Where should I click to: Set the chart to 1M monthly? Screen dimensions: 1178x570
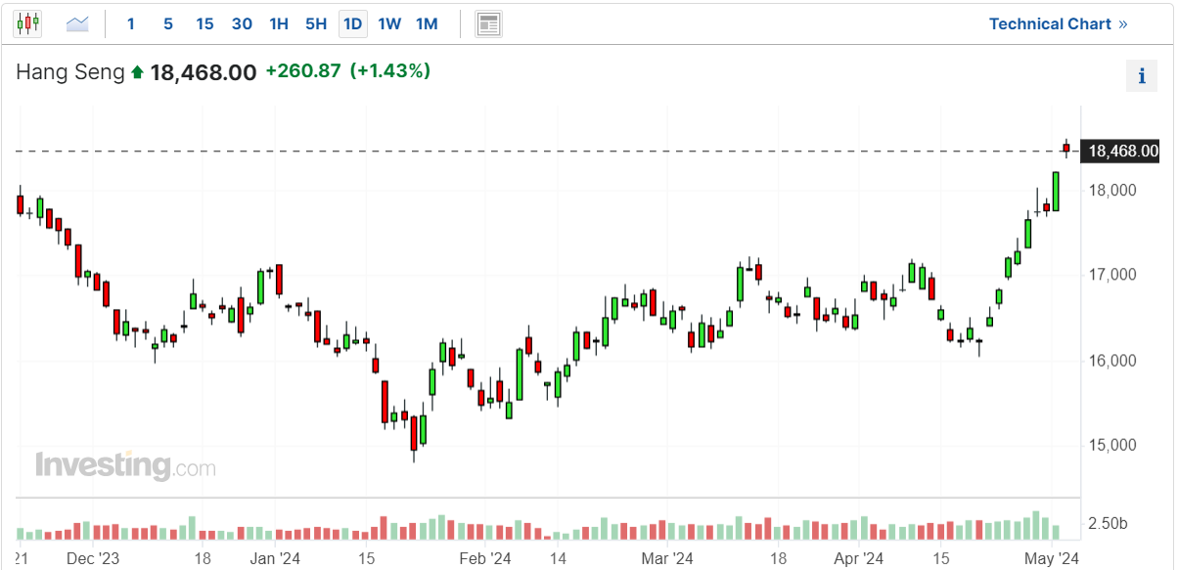point(427,23)
